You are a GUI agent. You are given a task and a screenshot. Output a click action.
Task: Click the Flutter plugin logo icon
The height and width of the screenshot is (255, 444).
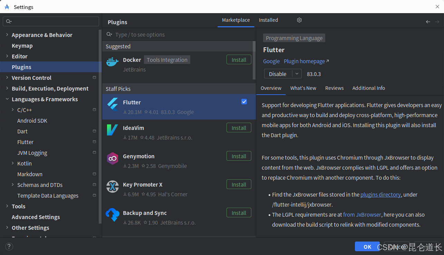[x=113, y=105]
